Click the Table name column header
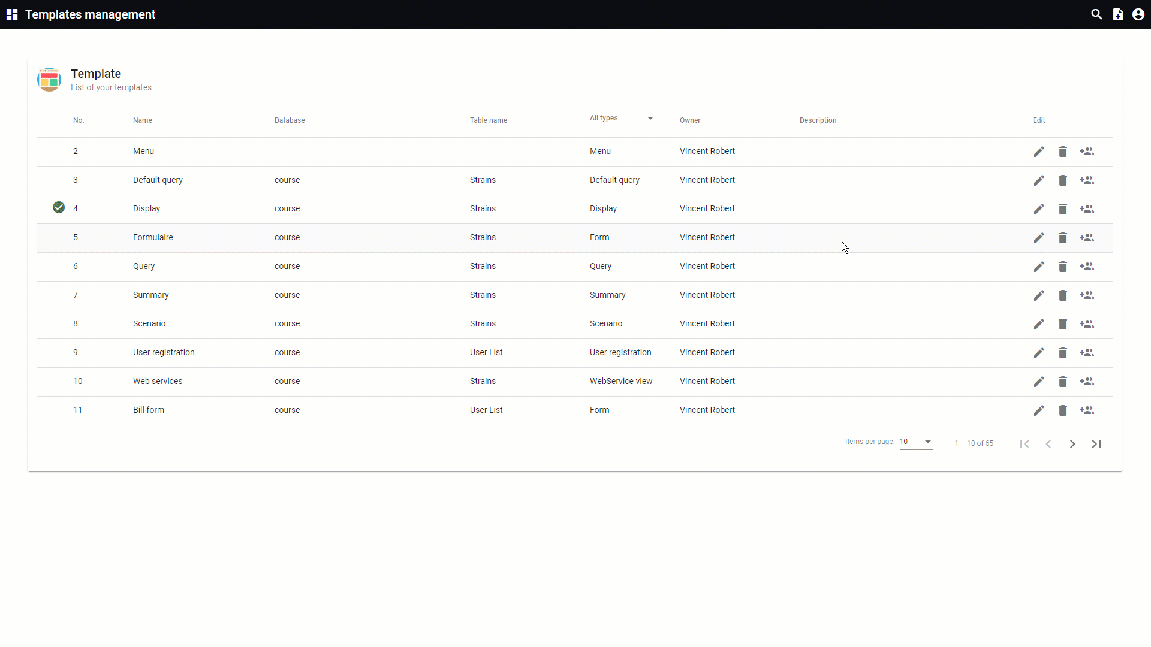Screen dimensions: 1151x647 489,120
